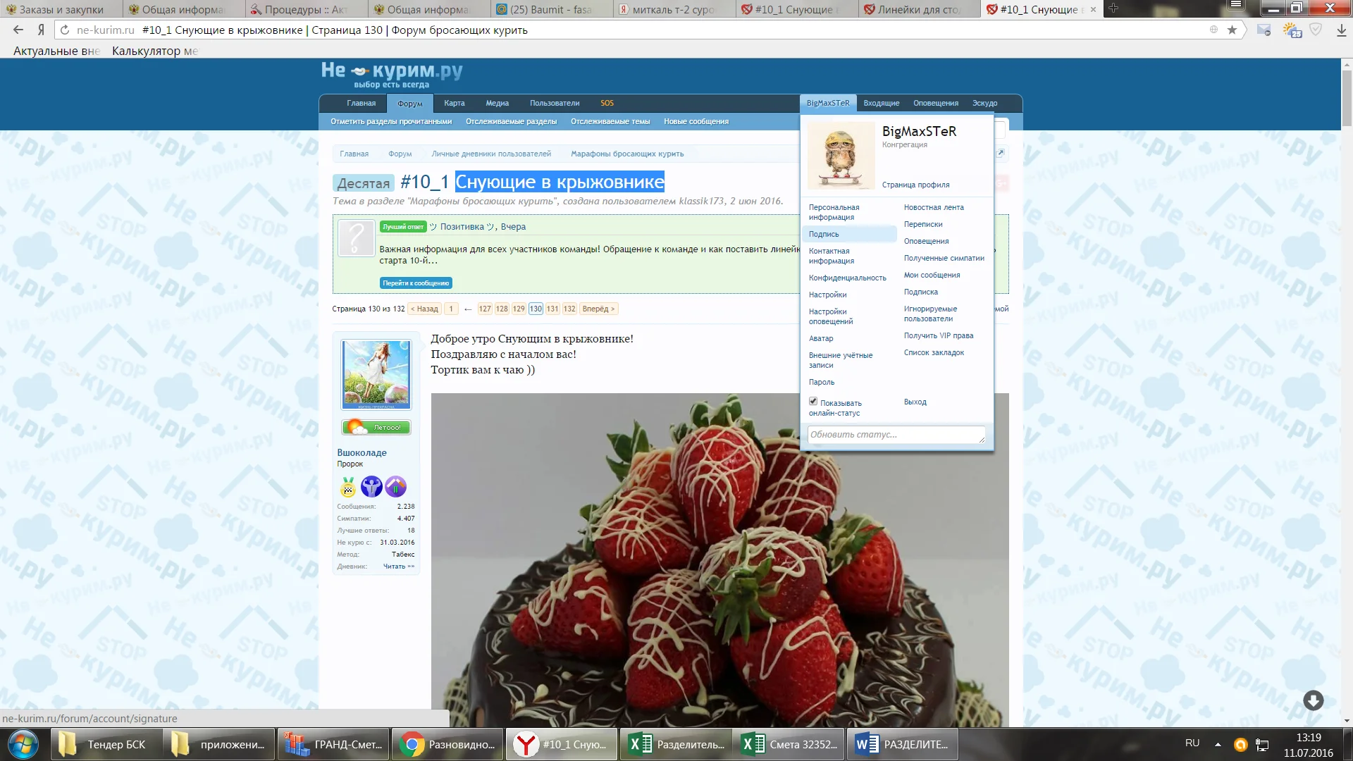Reload the page with refresh icon
The image size is (1353, 761).
65,30
